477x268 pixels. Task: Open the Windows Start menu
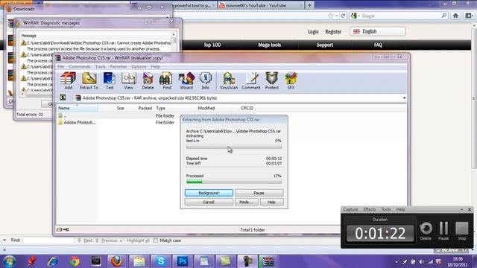click(x=9, y=261)
